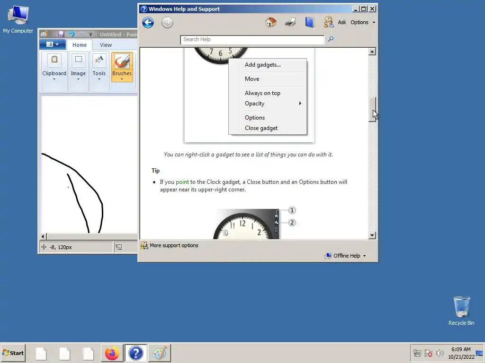Undo last stroke in Paint
The width and height of the screenshot is (485, 363).
point(72,34)
